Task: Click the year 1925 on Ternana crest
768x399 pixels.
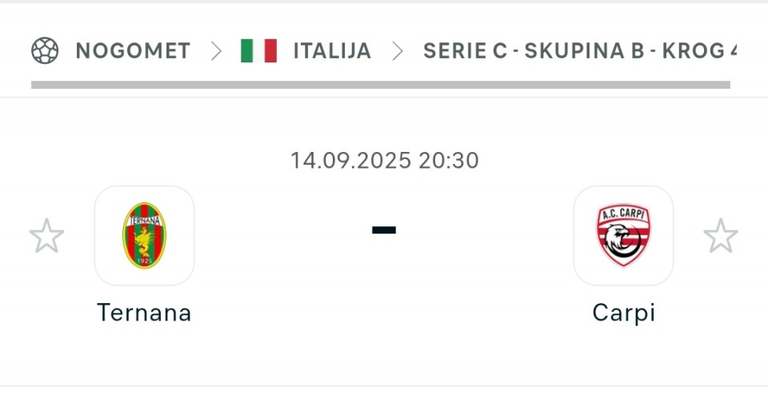Action: [145, 261]
